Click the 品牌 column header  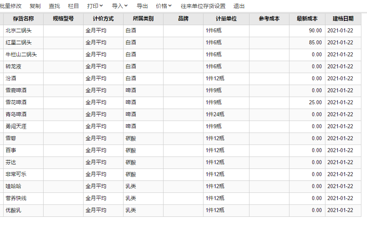183,19
